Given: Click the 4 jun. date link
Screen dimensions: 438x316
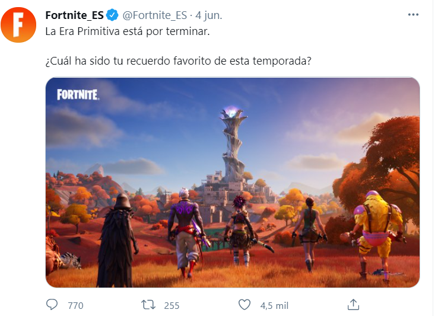Looking at the screenshot, I should pos(209,15).
